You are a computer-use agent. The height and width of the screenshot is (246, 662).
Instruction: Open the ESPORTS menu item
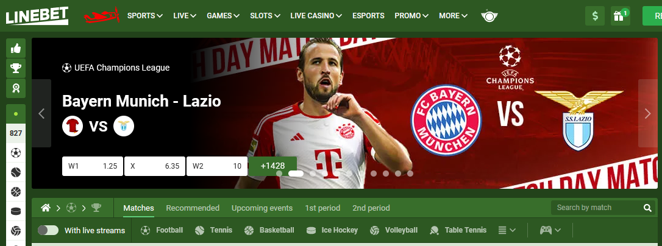pyautogui.click(x=368, y=16)
